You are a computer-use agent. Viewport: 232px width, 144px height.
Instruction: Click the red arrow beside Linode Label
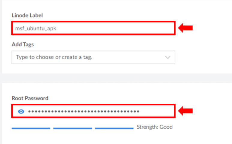(185, 28)
